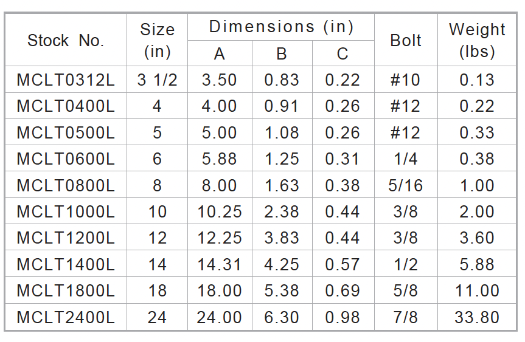
Task: Click the 6.30 dimension B value
Action: click(x=282, y=317)
